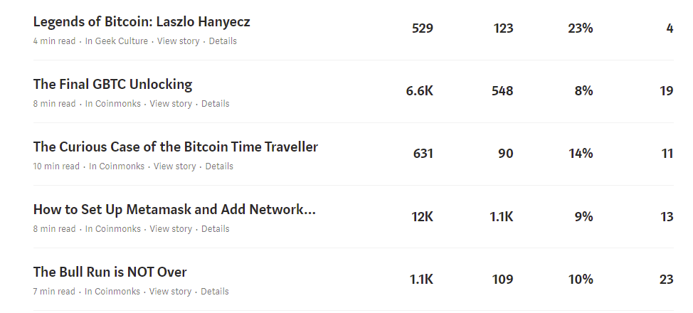
Task: Open Details for The Final GBTC Unlocking
Action: coord(216,104)
